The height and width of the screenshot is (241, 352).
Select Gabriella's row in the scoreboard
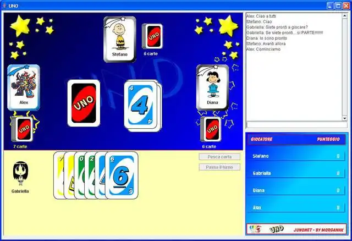(x=296, y=173)
